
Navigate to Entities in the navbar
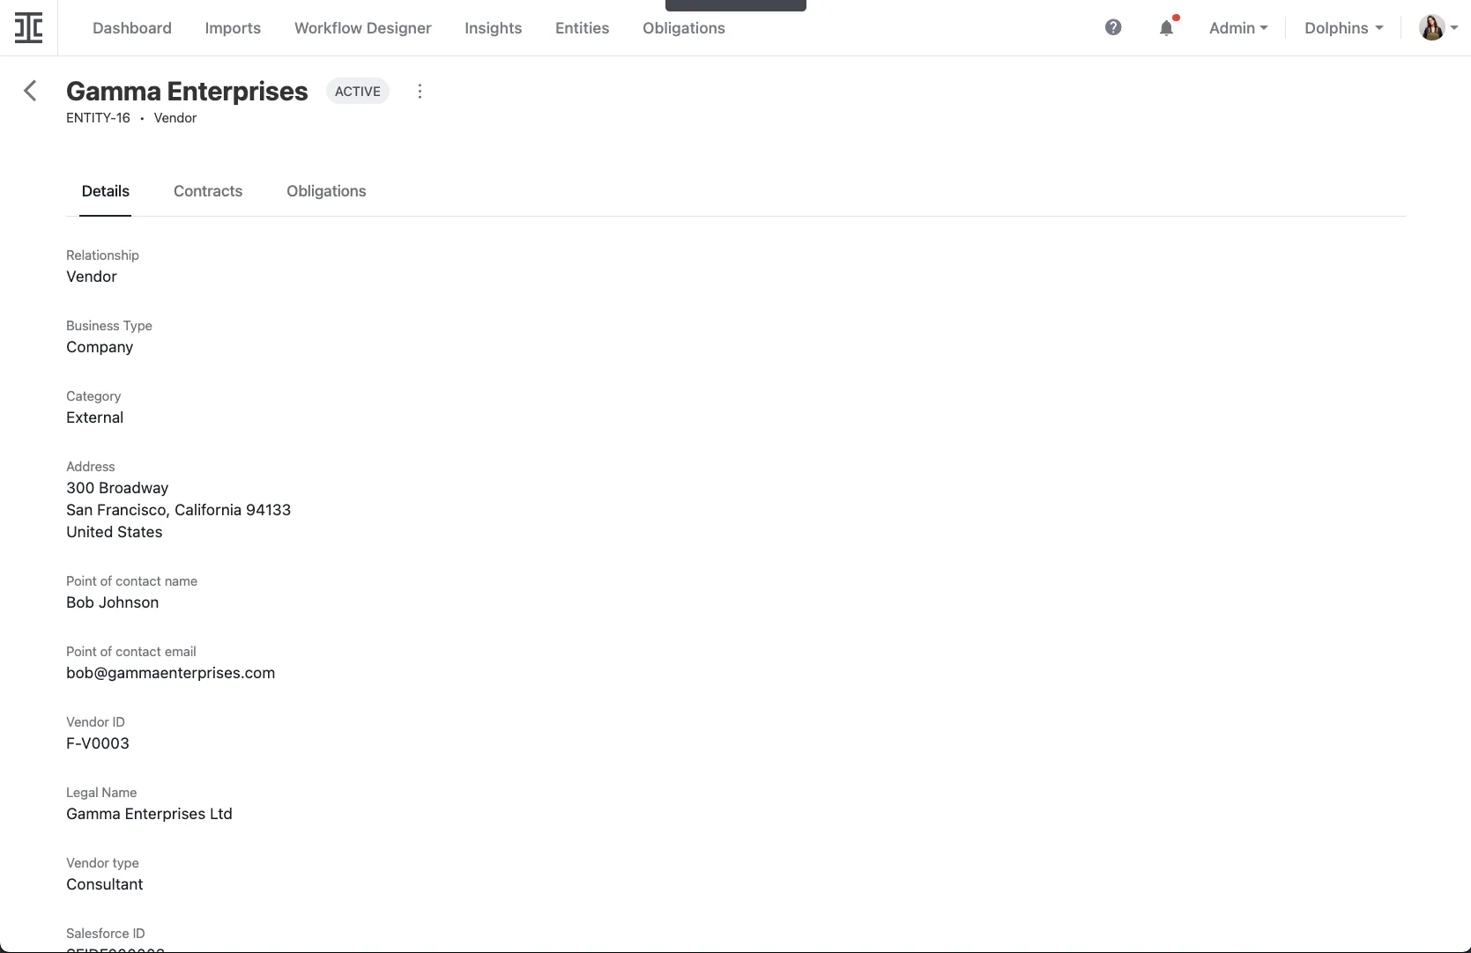pyautogui.click(x=583, y=28)
